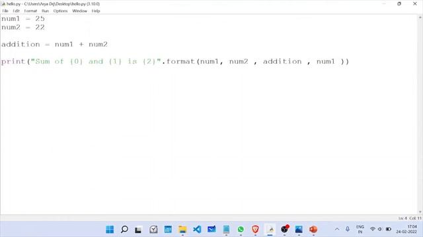This screenshot has width=423, height=237.
Task: Open the Calendar app in taskbar
Action: 168,229
